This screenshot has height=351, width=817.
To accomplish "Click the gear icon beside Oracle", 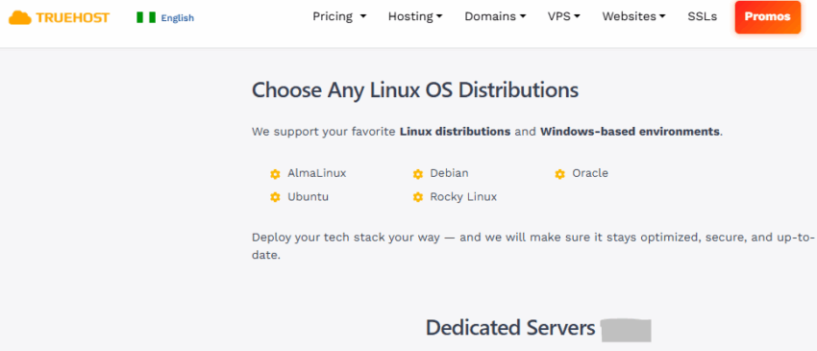I will [x=559, y=174].
